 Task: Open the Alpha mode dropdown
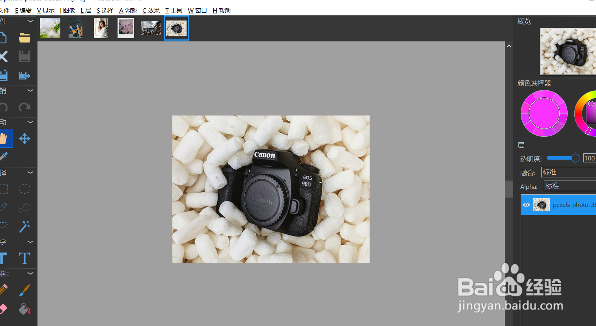point(570,186)
